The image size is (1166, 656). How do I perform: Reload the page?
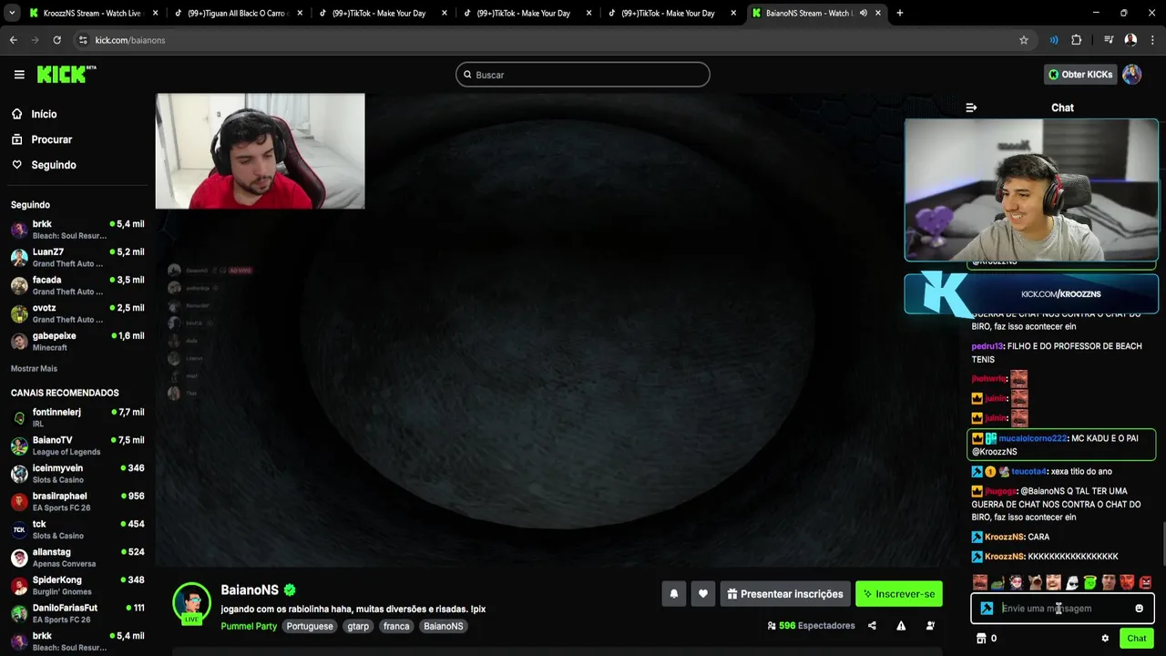click(56, 40)
